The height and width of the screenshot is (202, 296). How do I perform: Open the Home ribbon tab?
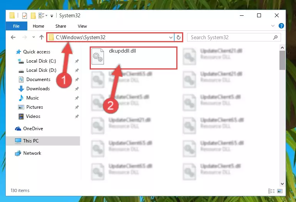click(x=38, y=26)
